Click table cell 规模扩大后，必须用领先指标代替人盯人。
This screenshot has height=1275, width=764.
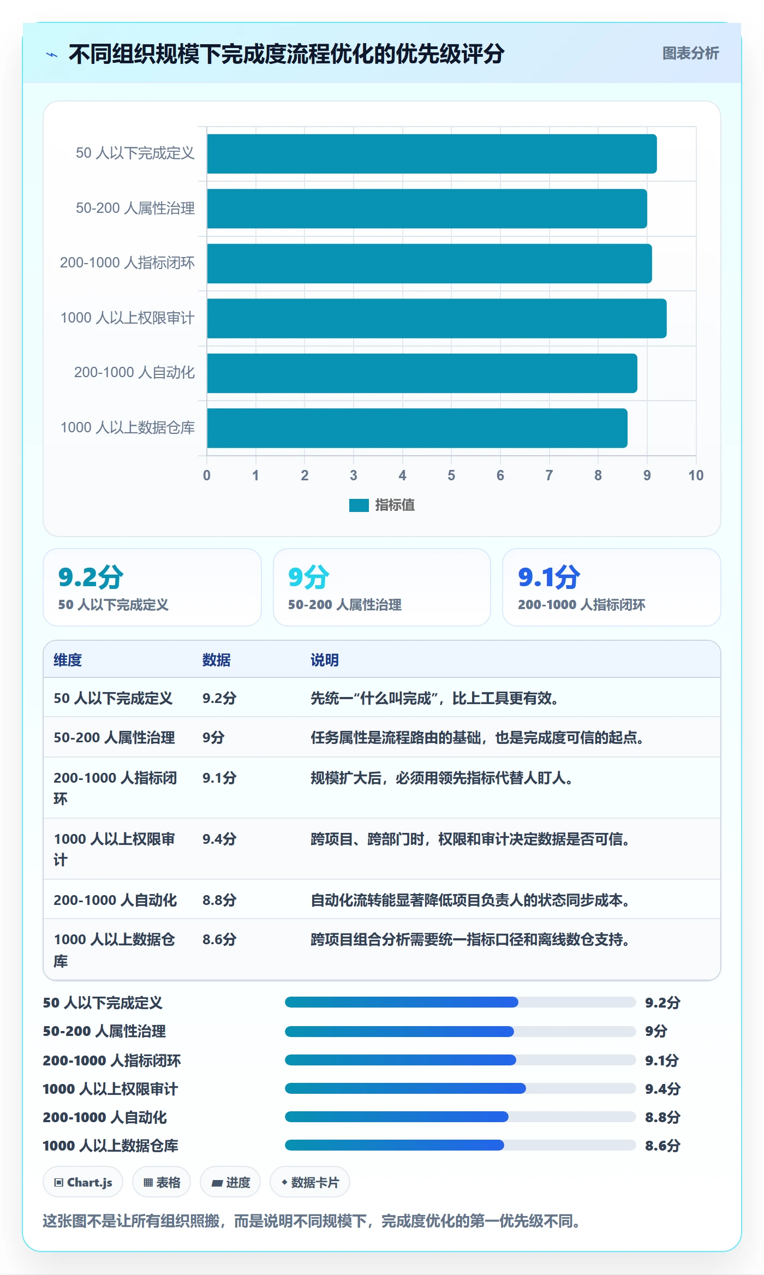pos(441,778)
